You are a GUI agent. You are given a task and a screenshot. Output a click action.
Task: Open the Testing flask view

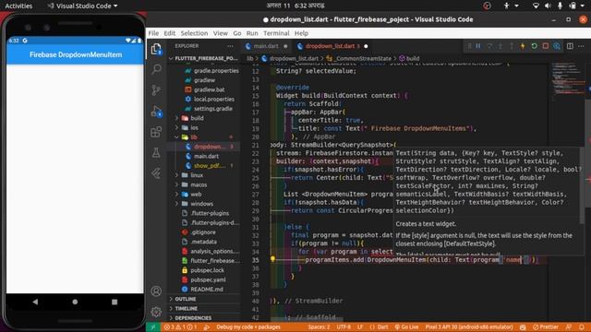click(x=156, y=152)
